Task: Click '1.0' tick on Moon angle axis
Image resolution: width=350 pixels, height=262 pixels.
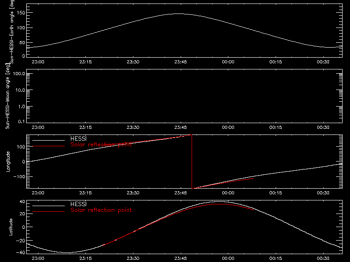Action: (21, 107)
